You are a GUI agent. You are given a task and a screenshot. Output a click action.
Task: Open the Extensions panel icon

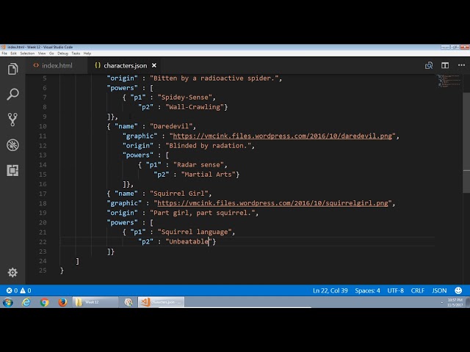[12, 170]
